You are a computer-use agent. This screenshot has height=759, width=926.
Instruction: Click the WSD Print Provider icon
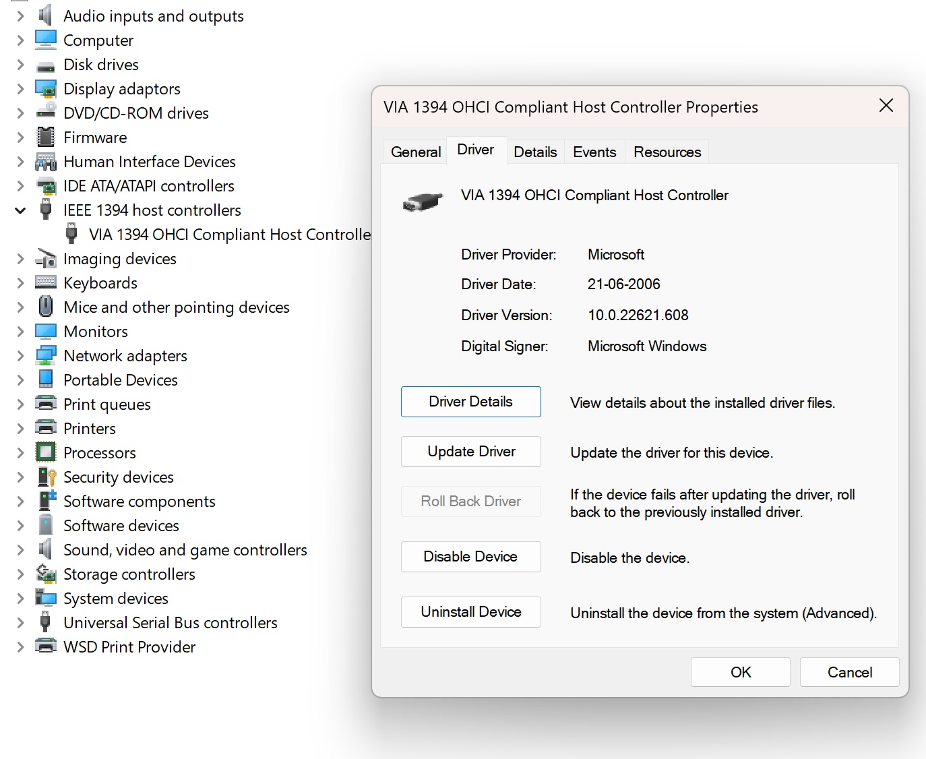click(x=45, y=646)
